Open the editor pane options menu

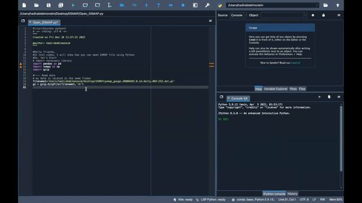pos(210,21)
